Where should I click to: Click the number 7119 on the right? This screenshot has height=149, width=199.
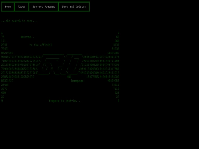pyautogui.click(x=116, y=89)
